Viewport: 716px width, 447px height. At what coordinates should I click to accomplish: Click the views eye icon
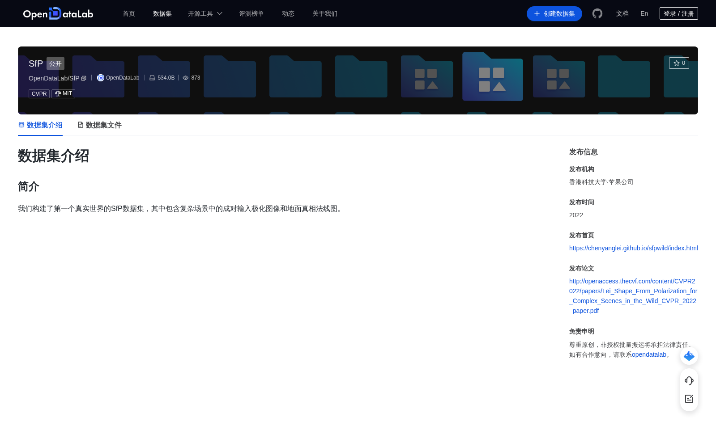[x=186, y=78]
